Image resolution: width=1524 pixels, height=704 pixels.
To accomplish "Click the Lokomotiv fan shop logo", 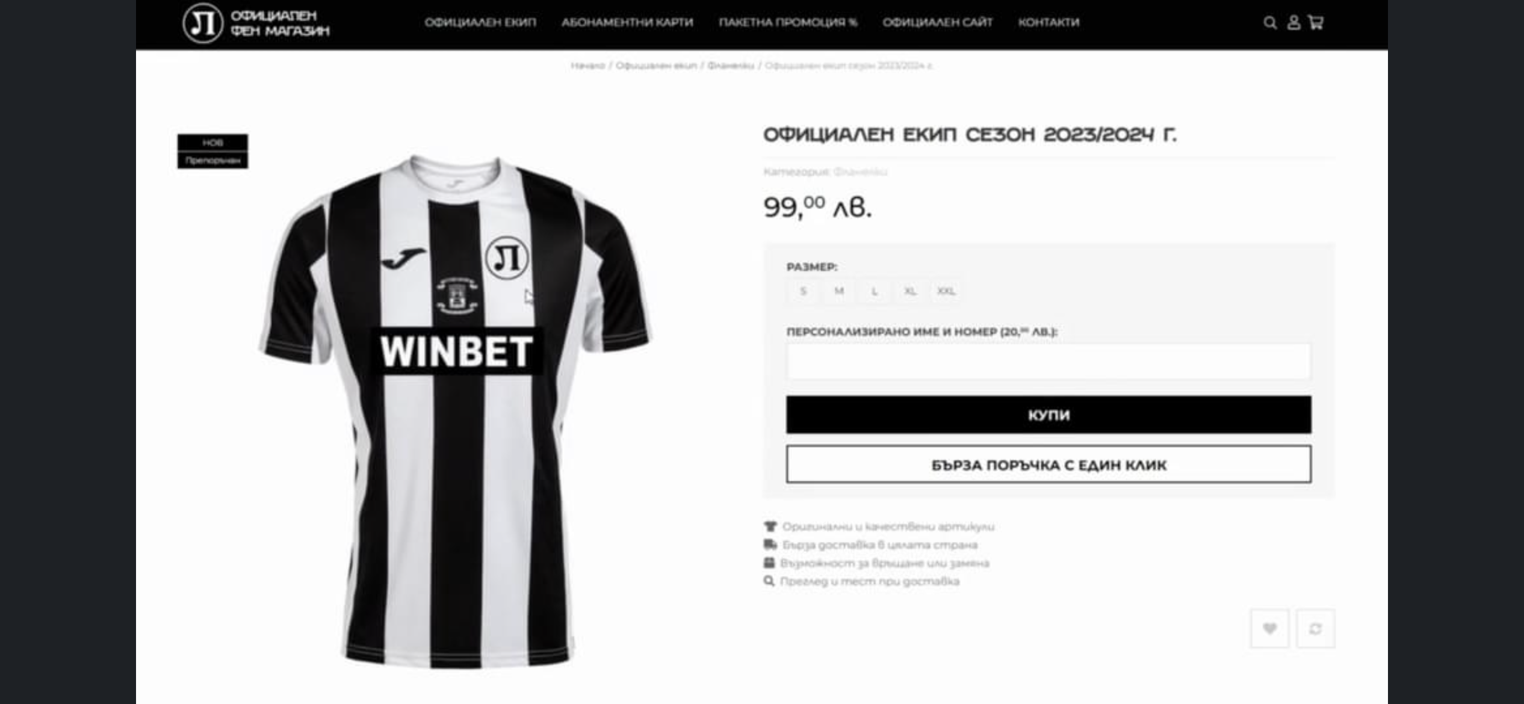I will tap(256, 23).
